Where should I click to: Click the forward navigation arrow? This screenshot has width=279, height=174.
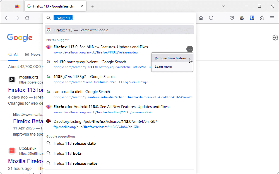[17, 18]
